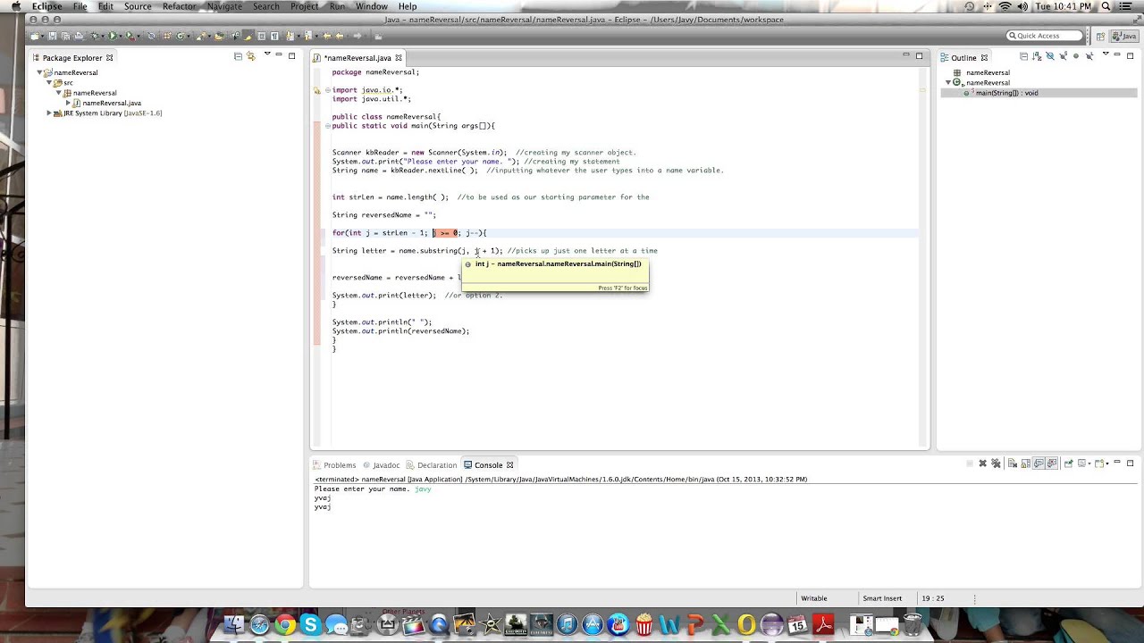The width and height of the screenshot is (1144, 643).
Task: Toggle Link with Editor in Package Explorer
Action: 251,56
